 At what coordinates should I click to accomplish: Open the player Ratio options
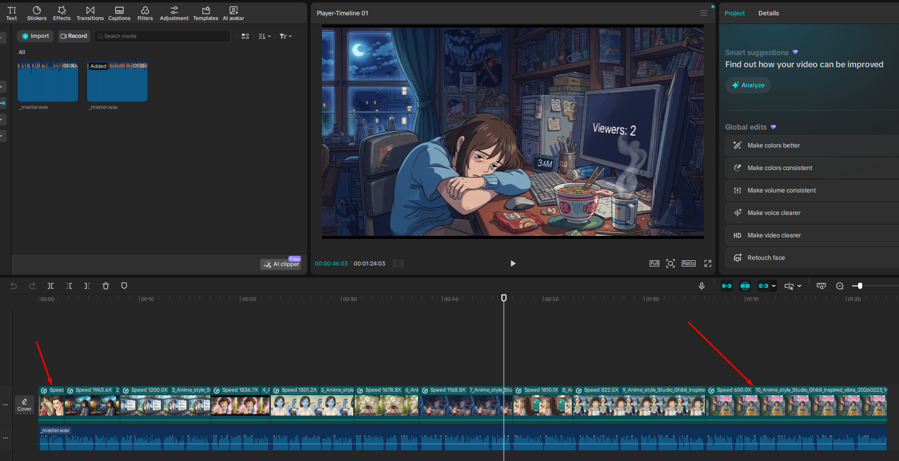click(688, 263)
